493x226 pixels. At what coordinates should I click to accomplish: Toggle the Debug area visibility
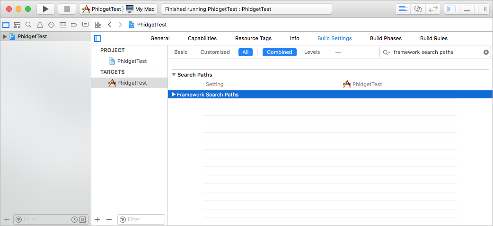tap(467, 9)
